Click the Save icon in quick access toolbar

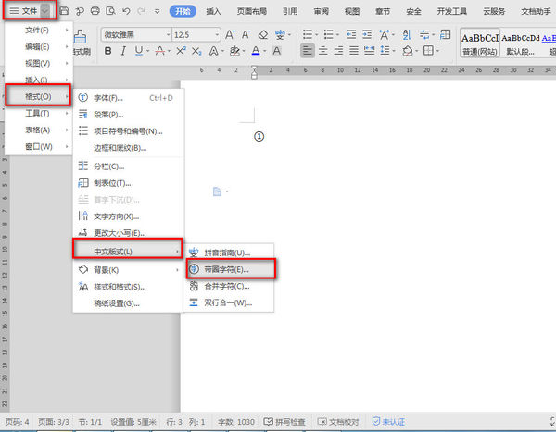tap(64, 11)
